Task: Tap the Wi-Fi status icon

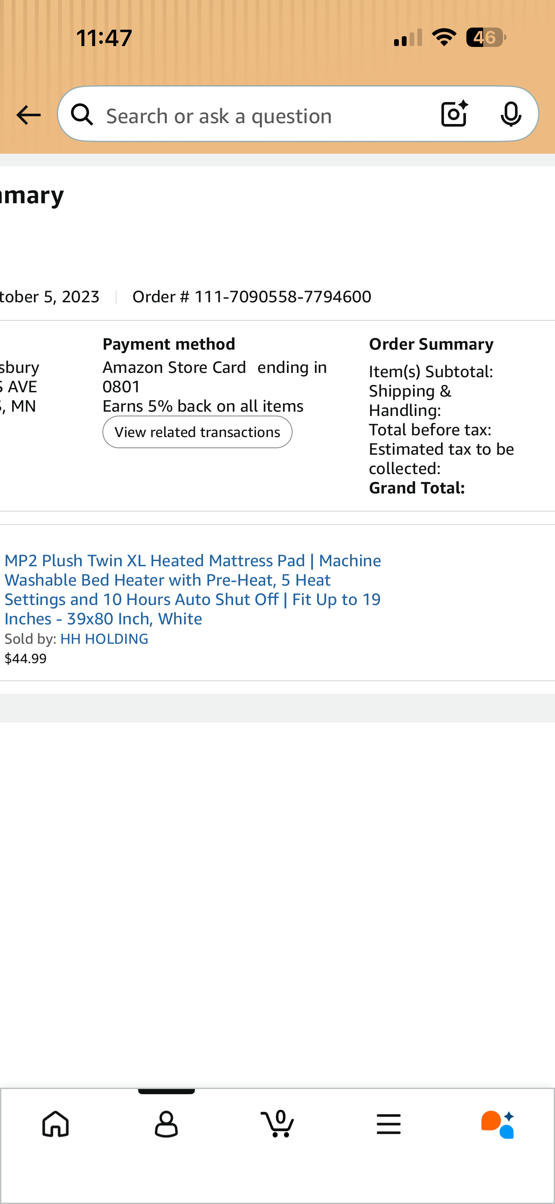Action: pyautogui.click(x=444, y=37)
